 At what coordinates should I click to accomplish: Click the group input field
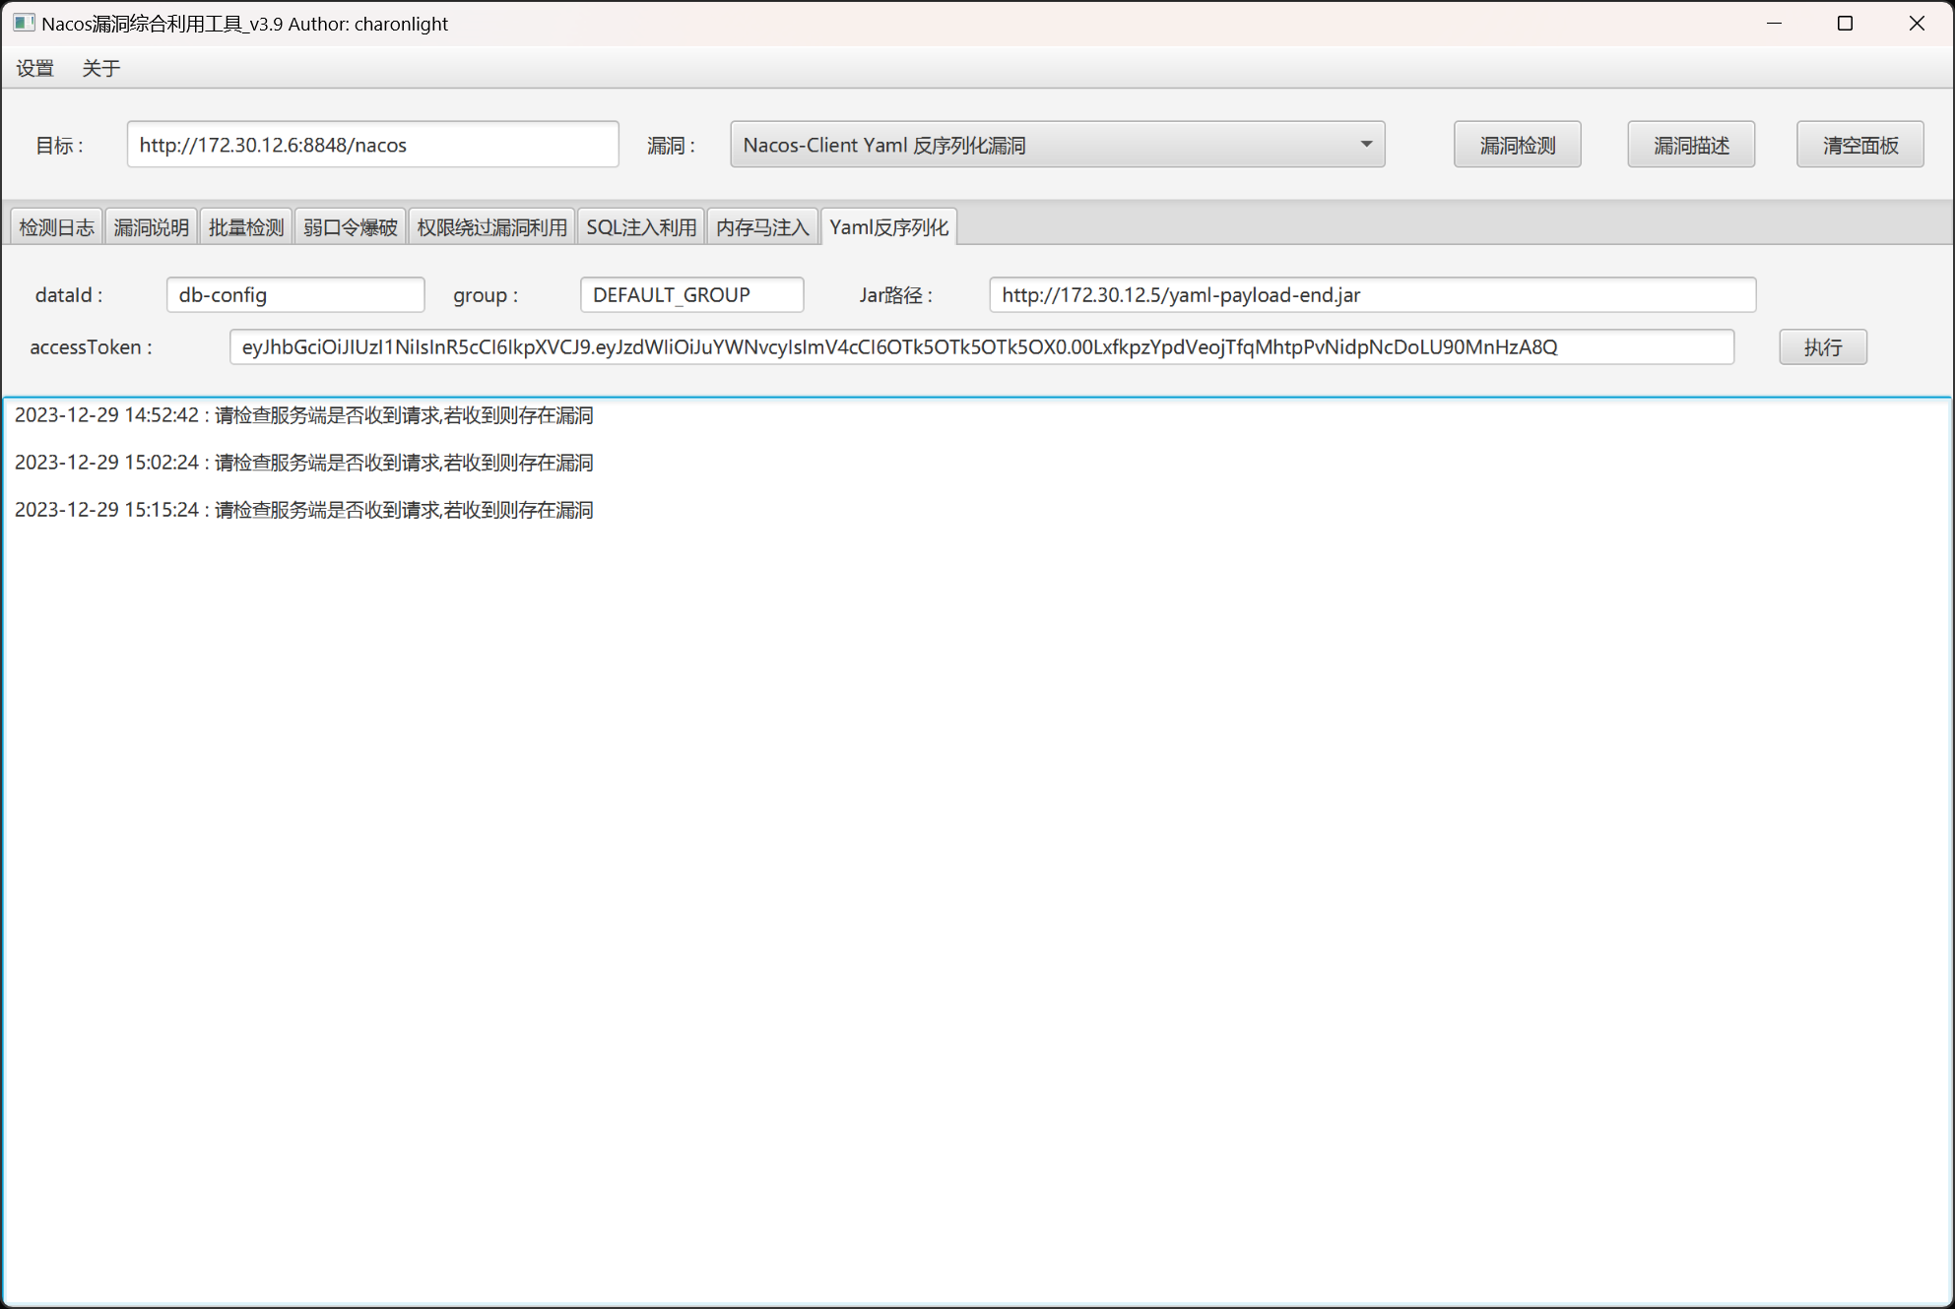pyautogui.click(x=691, y=295)
